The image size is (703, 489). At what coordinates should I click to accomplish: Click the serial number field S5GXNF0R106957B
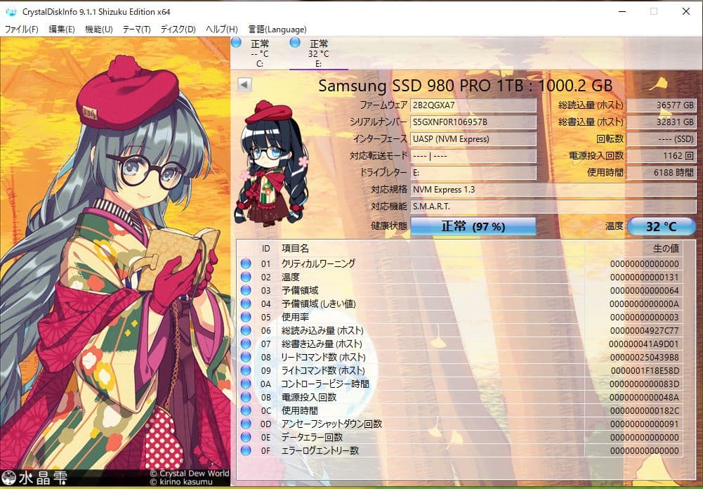click(x=473, y=122)
